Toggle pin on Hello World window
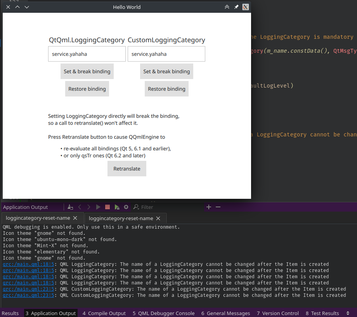This screenshot has width=357, height=317. (x=236, y=7)
